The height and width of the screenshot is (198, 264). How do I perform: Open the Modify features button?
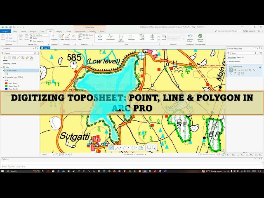coord(68,37)
